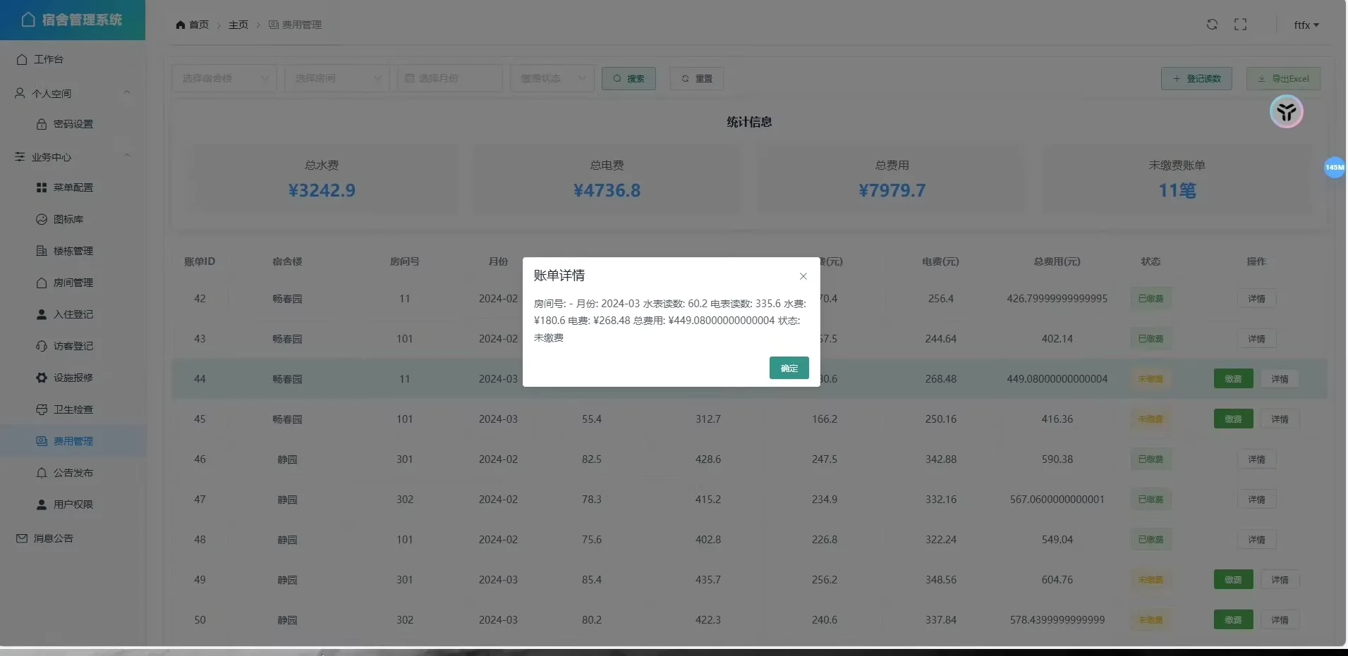Screen dimensions: 1348x656
Task: Open 图标库 from sidebar
Action: [68, 219]
